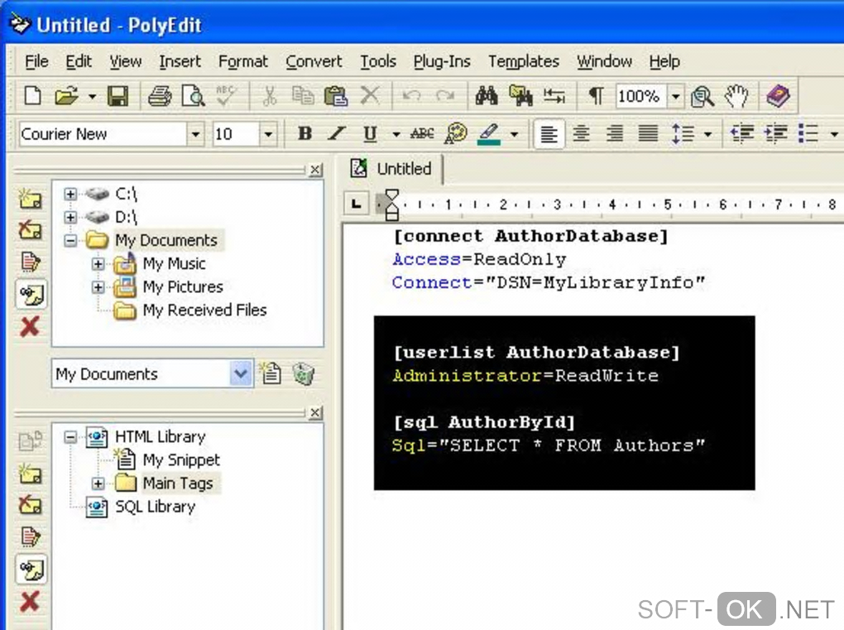Select the My Snippet item

click(181, 460)
